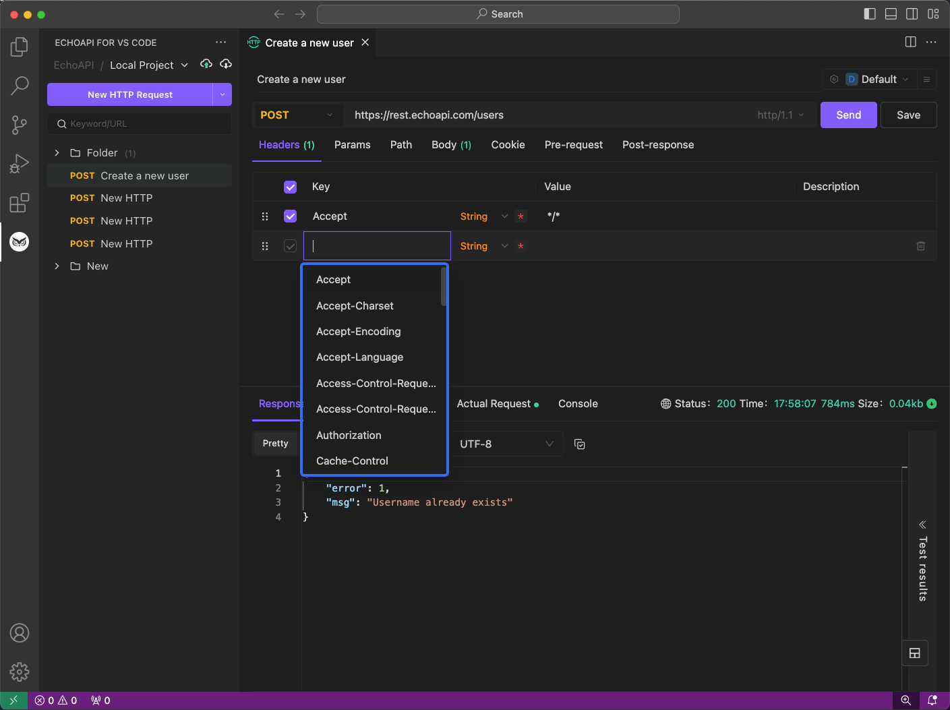Click the environment settings gear icon
Viewport: 950px width, 710px height.
coord(834,79)
